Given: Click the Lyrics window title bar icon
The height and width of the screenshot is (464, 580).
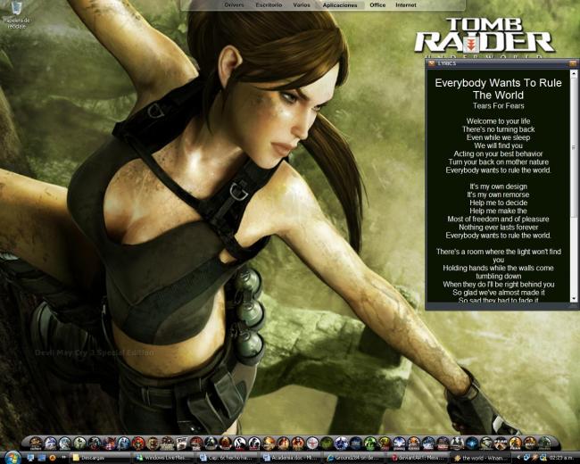Looking at the screenshot, I should [431, 63].
